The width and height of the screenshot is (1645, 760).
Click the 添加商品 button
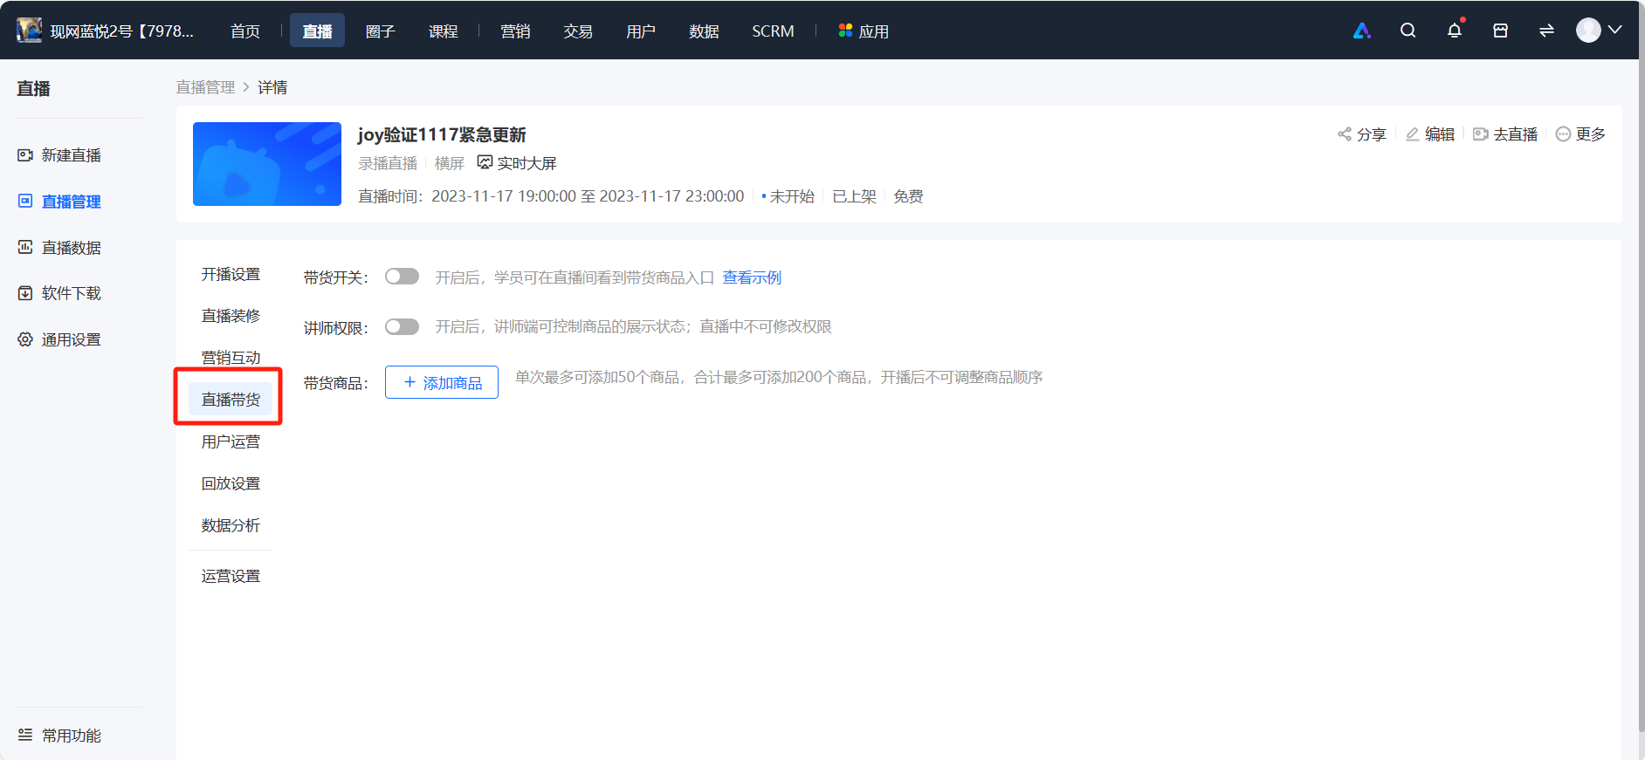tap(442, 382)
